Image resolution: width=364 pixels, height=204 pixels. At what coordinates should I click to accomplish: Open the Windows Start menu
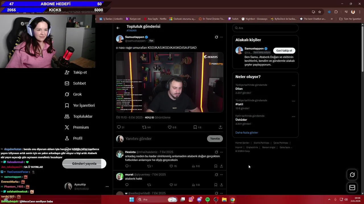[x=132, y=199]
